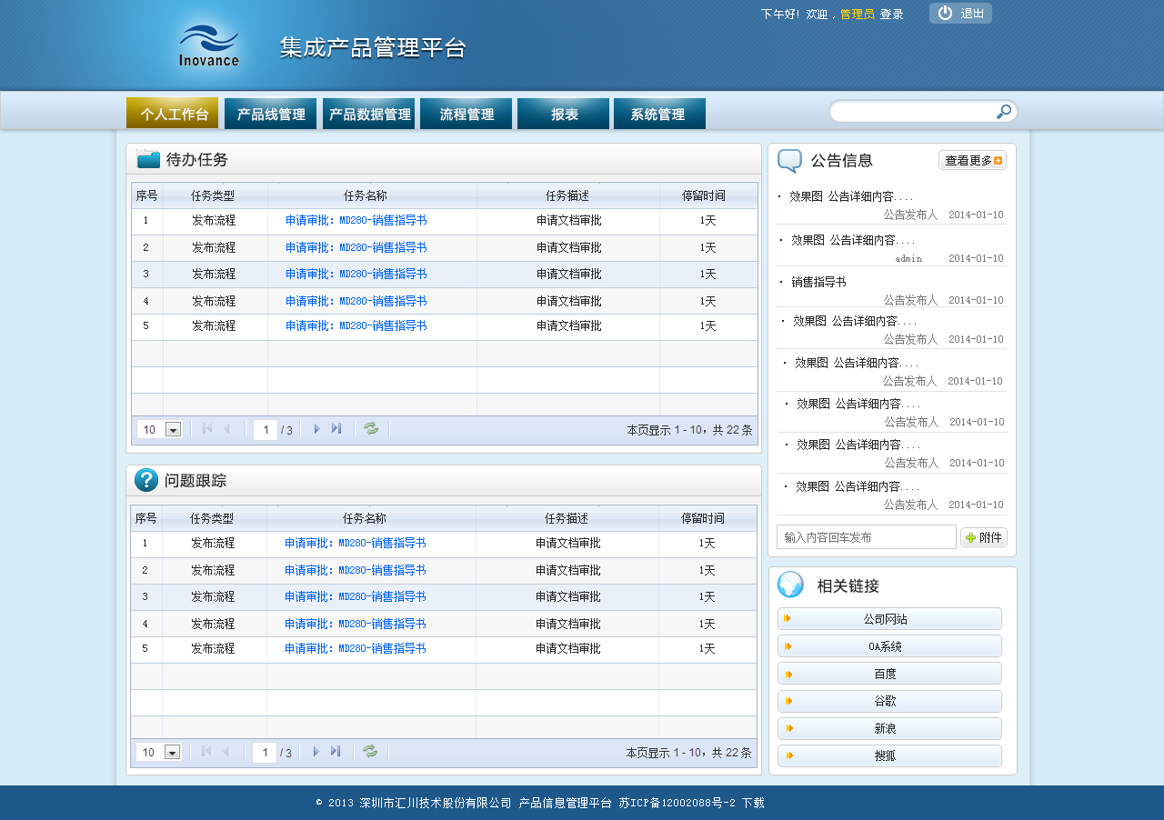This screenshot has width=1164, height=820.
Task: Click page number field in 待办任务 pager
Action: [266, 430]
